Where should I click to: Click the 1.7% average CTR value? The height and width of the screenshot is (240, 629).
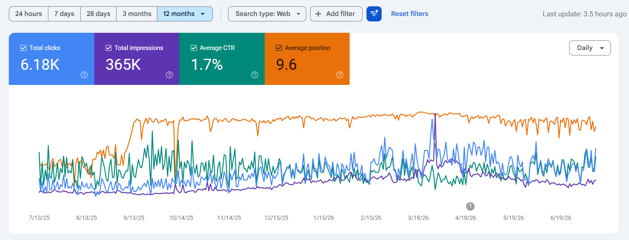click(207, 65)
